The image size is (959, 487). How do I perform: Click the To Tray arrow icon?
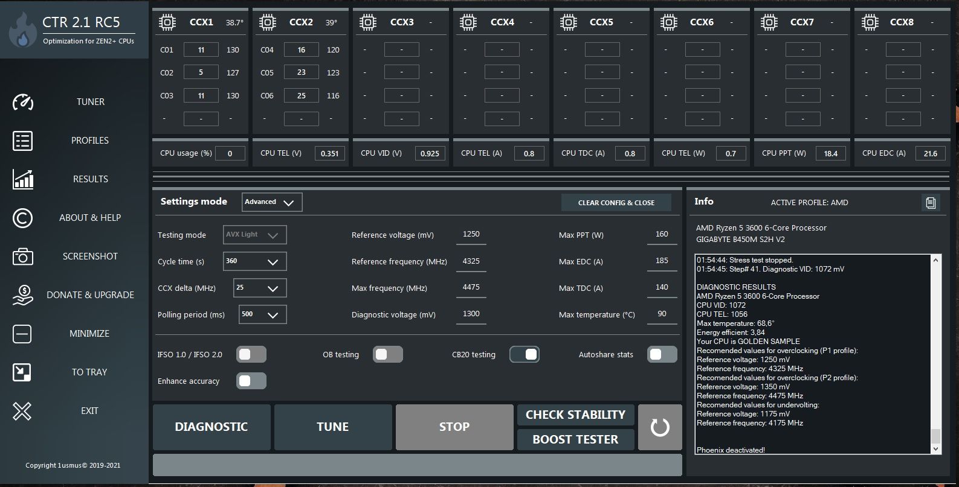(x=22, y=372)
